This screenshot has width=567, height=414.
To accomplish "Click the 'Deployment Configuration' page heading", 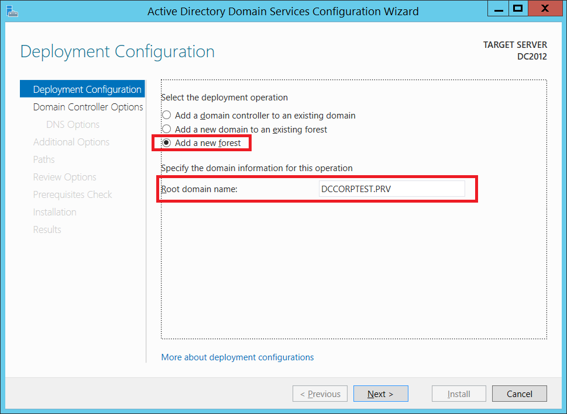I will click(118, 51).
